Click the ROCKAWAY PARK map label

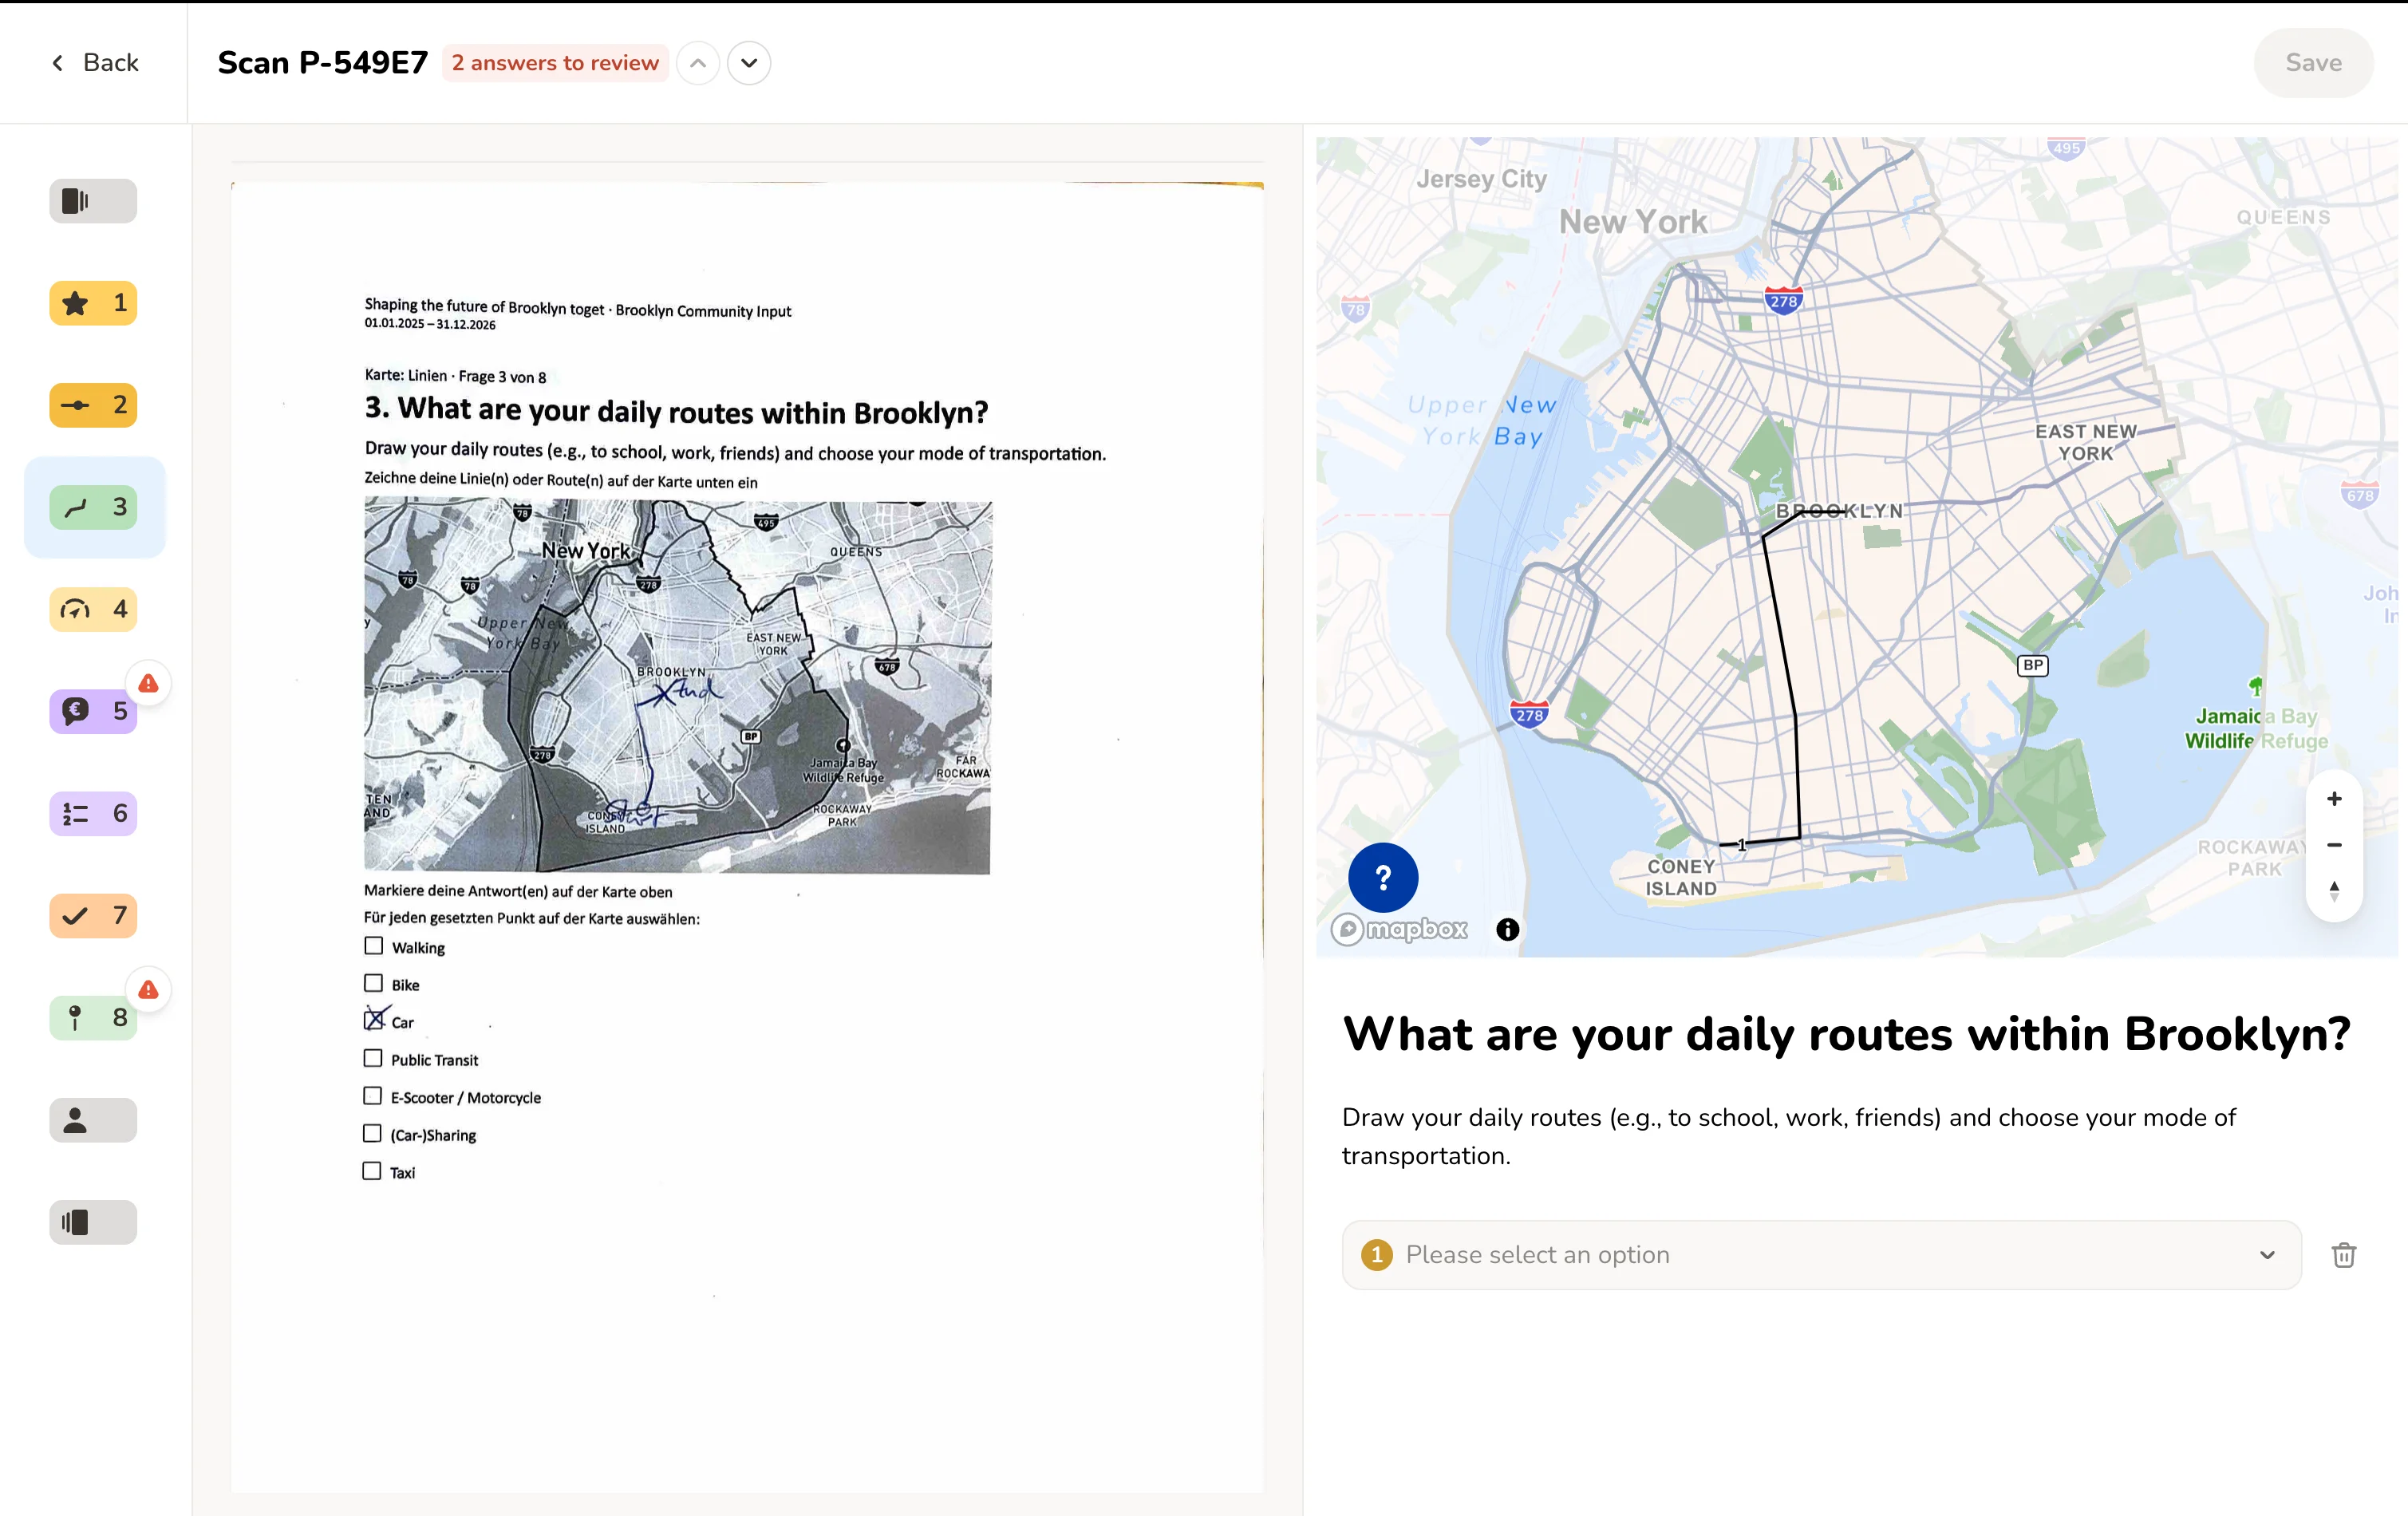[2253, 858]
